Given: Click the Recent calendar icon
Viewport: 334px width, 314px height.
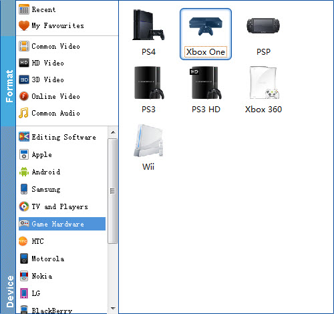Looking at the screenshot, I should (23, 9).
